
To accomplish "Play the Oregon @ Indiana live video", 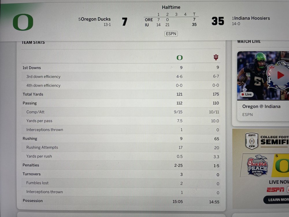I will pos(280,75).
